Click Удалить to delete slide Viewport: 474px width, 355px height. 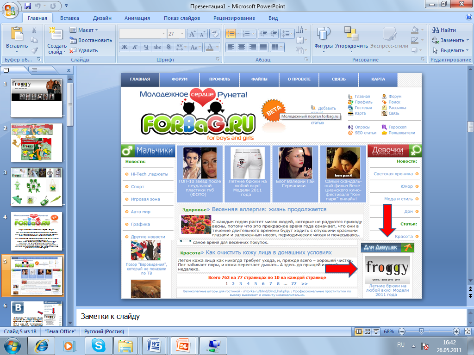84,50
